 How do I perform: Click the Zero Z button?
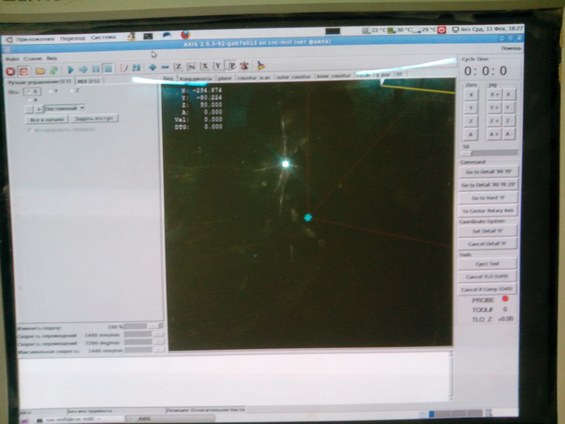pyautogui.click(x=471, y=121)
